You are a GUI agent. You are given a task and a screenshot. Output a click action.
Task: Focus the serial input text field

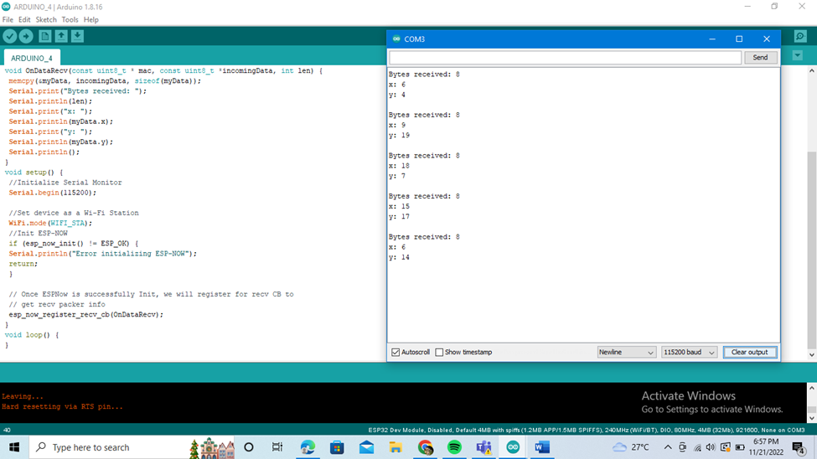pyautogui.click(x=566, y=57)
